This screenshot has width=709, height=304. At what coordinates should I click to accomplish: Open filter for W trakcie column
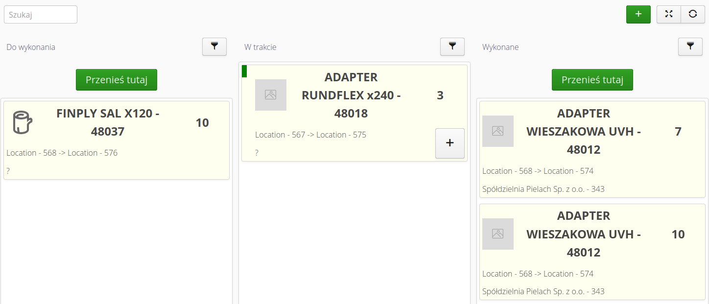452,47
